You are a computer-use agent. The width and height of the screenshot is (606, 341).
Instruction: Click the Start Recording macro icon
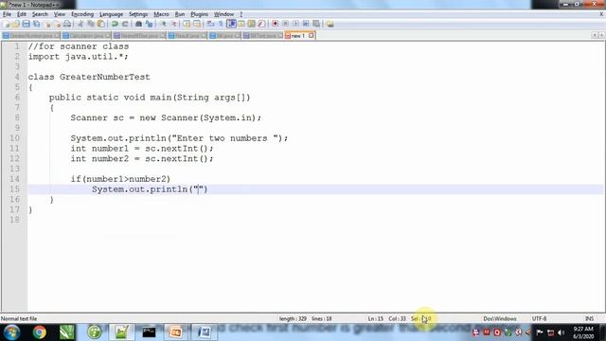276,24
